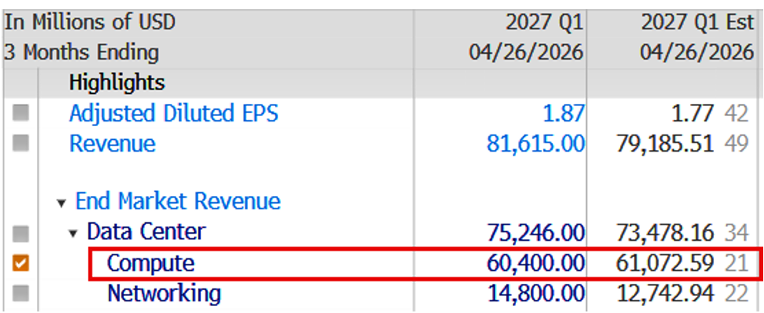Screen dimensions: 764x313
Task: Click the 2027 Q1 Est column header
Action: coord(697,22)
